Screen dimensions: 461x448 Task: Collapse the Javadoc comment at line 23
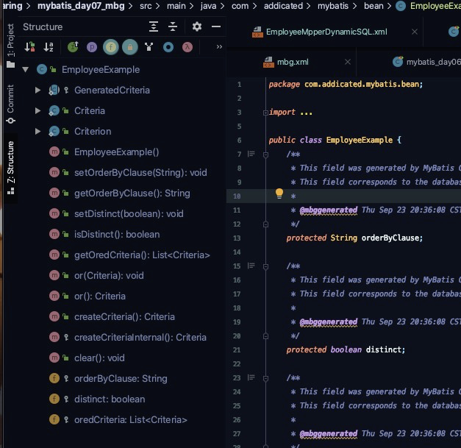click(265, 378)
